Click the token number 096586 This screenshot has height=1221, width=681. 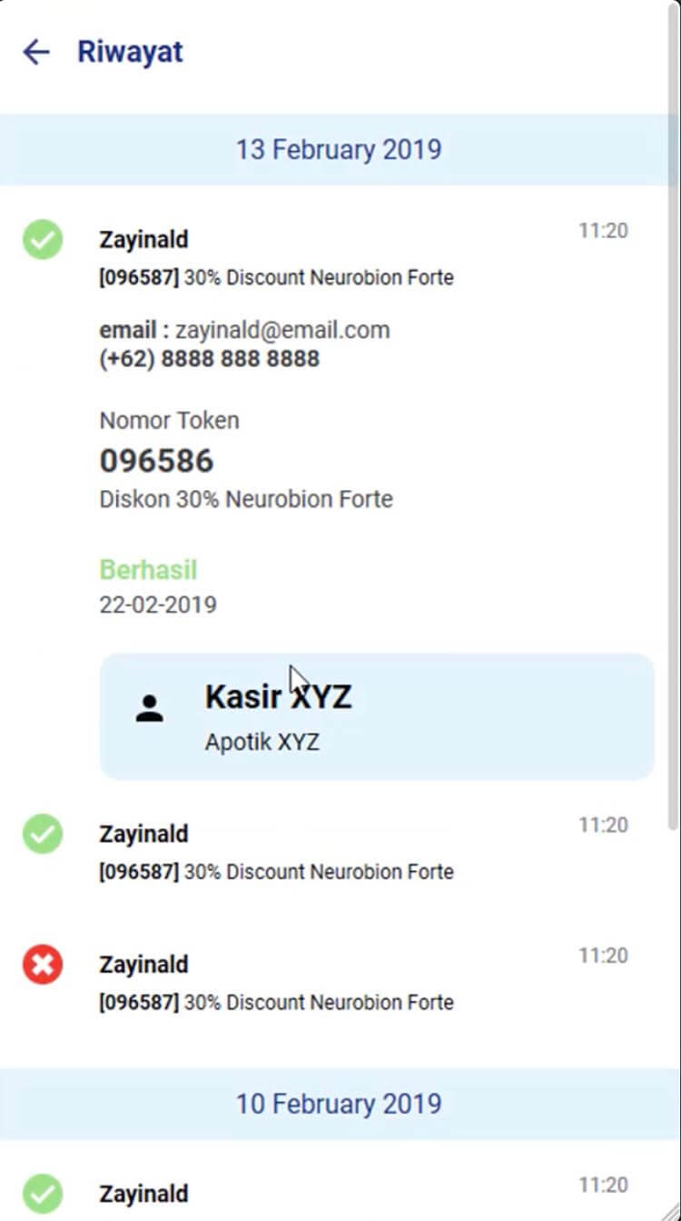[x=156, y=461]
